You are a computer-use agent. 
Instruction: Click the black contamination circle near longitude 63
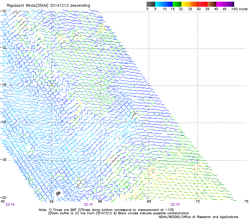(x=58, y=193)
